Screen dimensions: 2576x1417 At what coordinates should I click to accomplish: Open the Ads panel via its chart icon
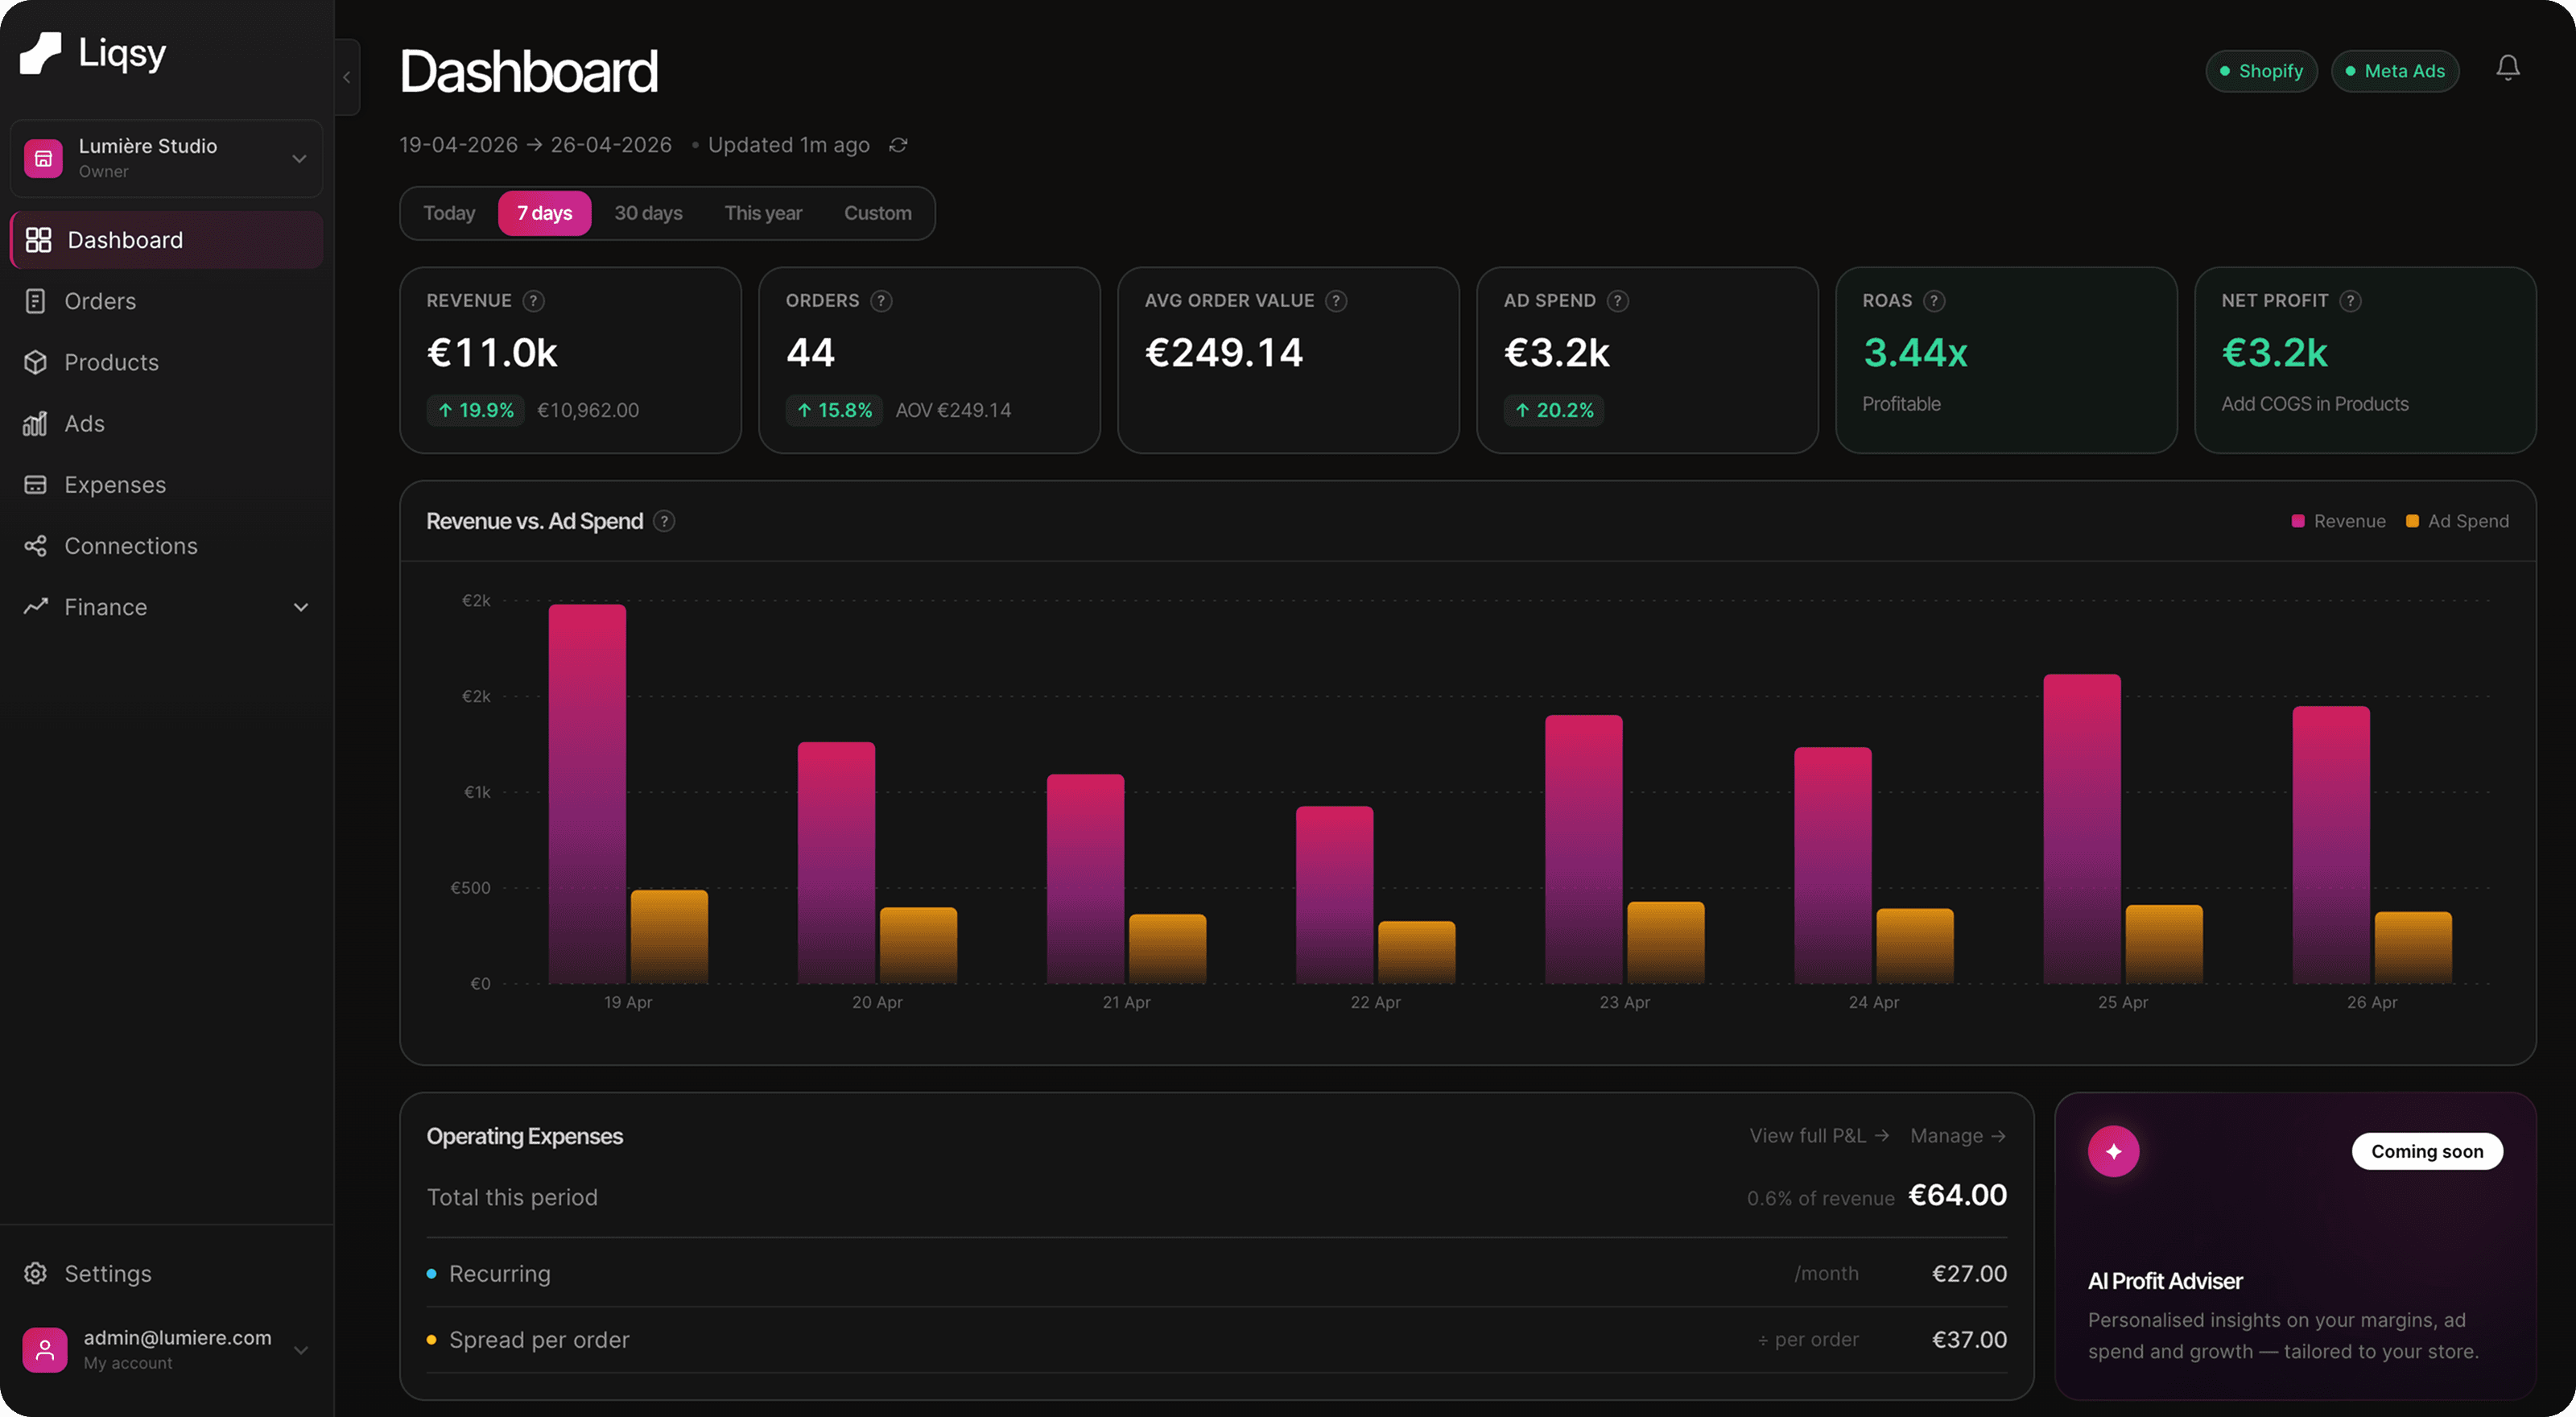[x=35, y=423]
